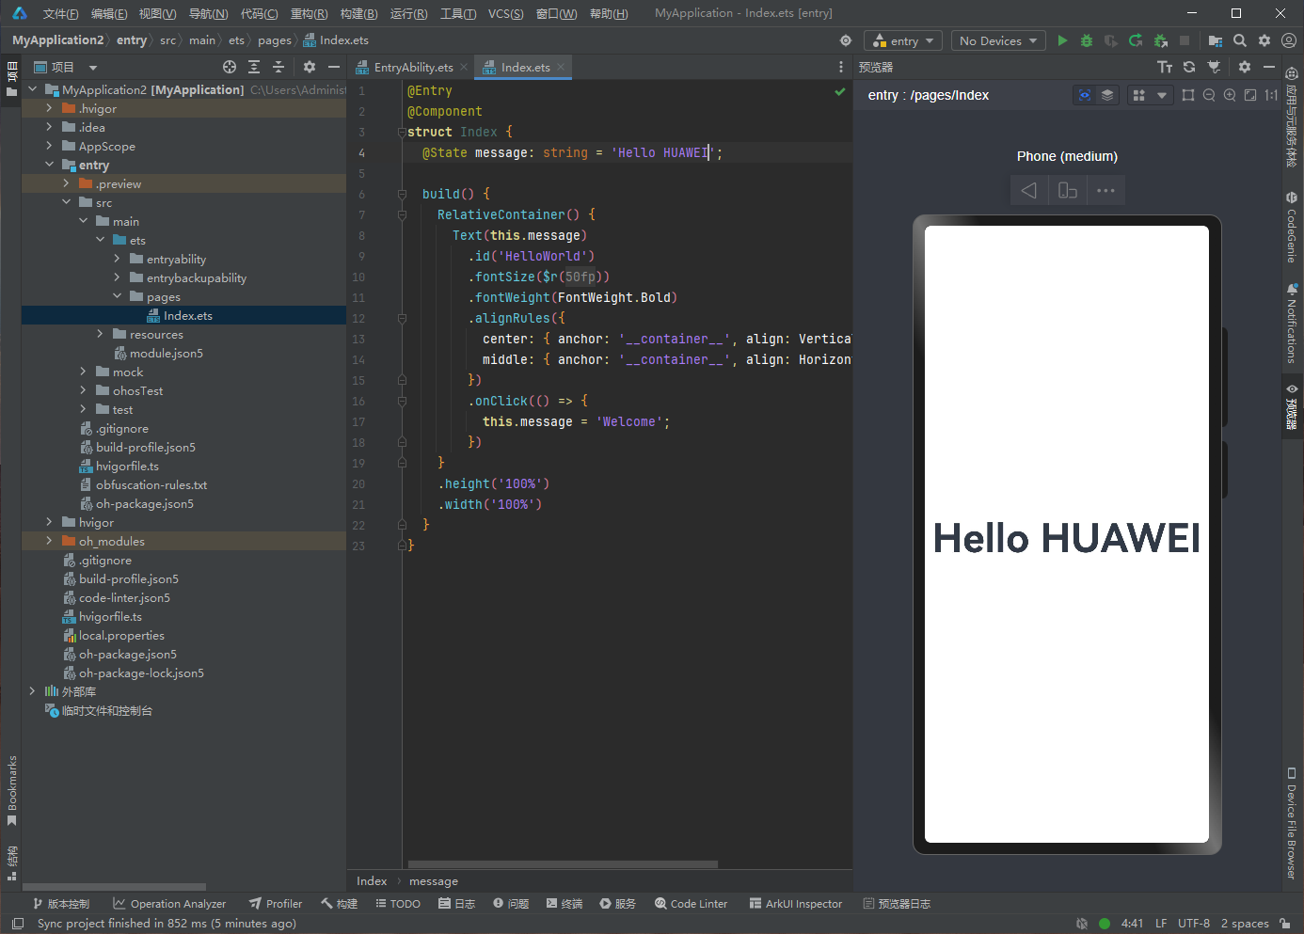
Task: Expand the 外部库 node
Action: [32, 691]
